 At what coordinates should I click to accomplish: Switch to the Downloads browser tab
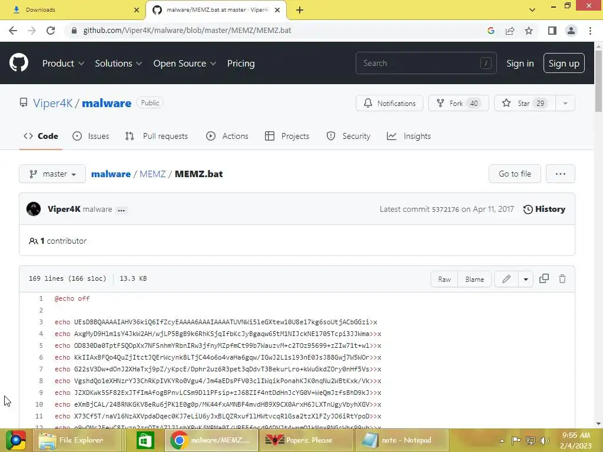coord(73,10)
